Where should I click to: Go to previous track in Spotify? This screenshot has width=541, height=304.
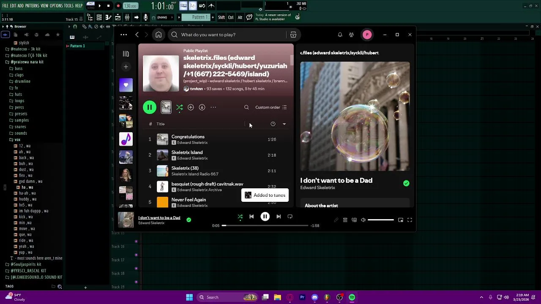(251, 217)
